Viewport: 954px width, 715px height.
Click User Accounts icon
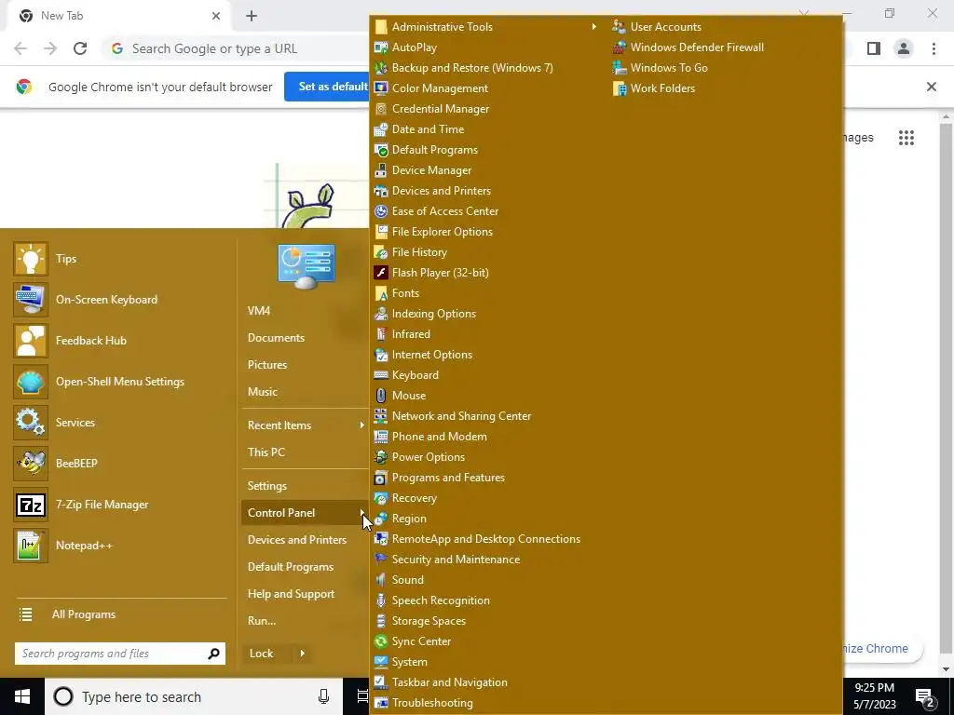pyautogui.click(x=620, y=27)
